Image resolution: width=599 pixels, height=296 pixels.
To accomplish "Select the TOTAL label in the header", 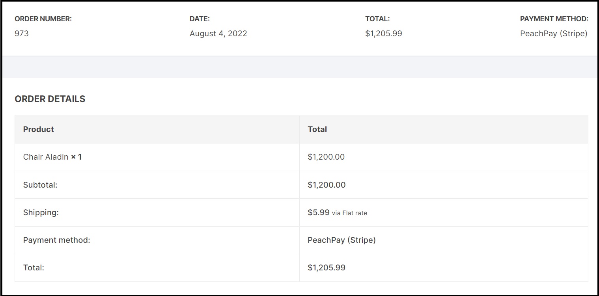I will [x=377, y=19].
